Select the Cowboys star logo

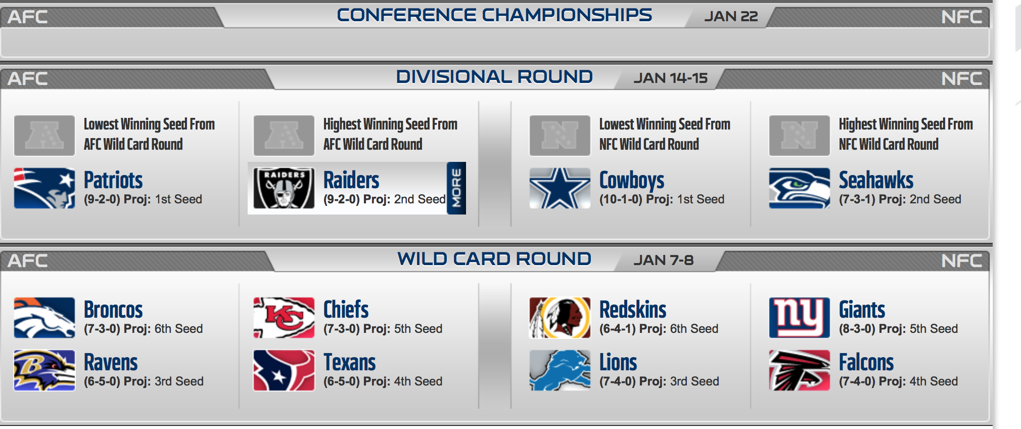(x=560, y=188)
